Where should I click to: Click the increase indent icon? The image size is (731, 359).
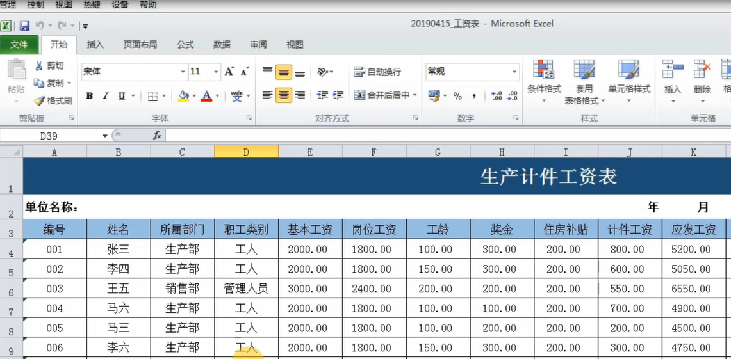338,95
